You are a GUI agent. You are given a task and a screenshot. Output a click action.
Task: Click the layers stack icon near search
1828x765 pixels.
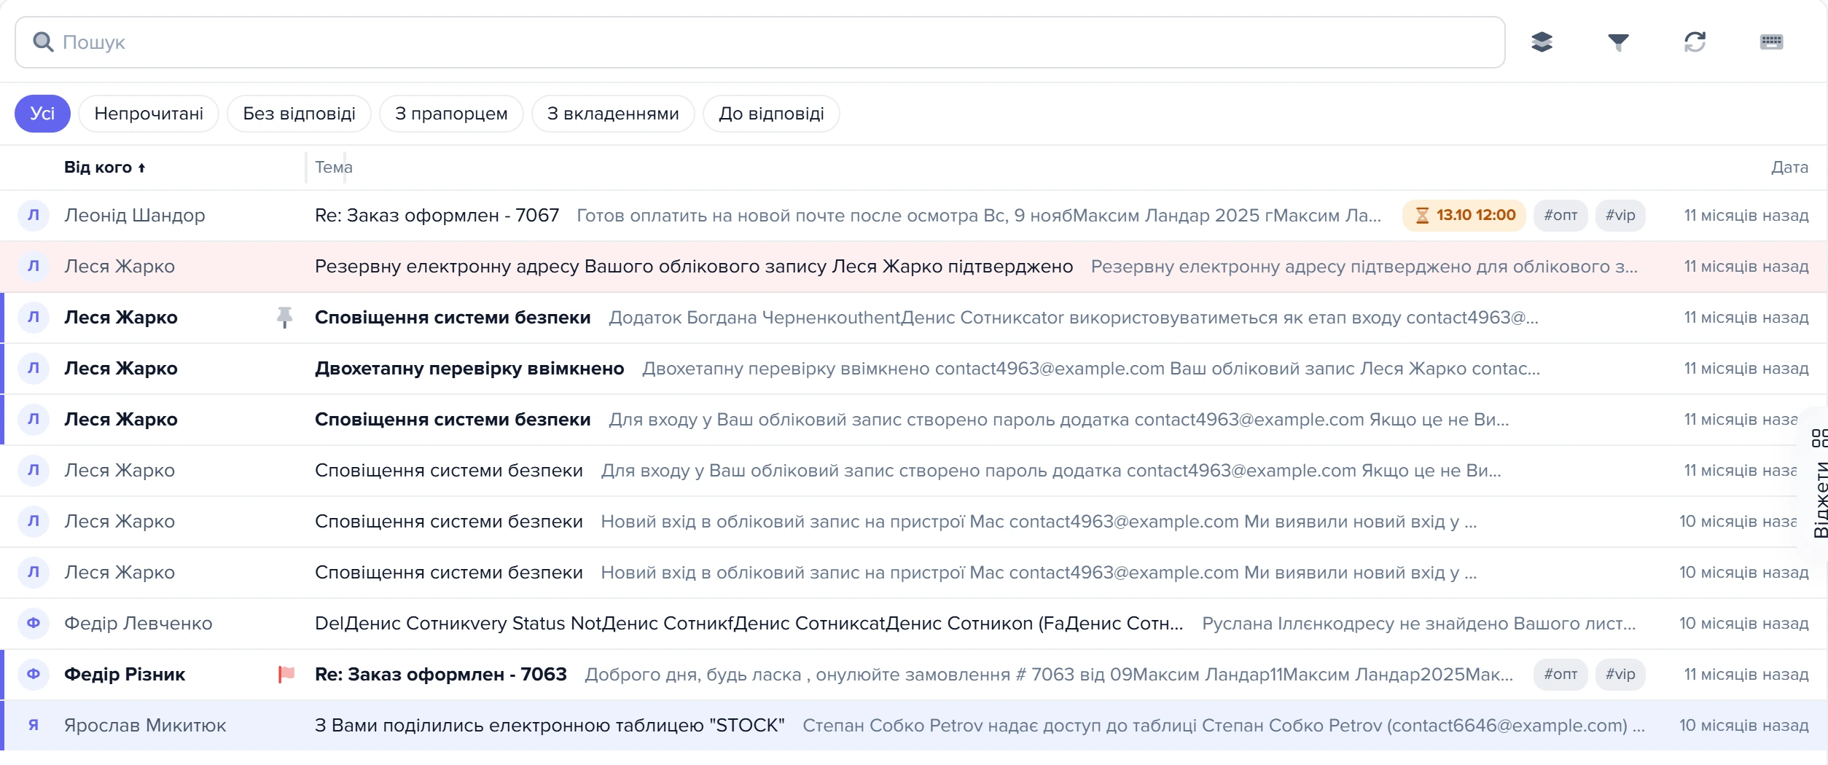point(1542,42)
